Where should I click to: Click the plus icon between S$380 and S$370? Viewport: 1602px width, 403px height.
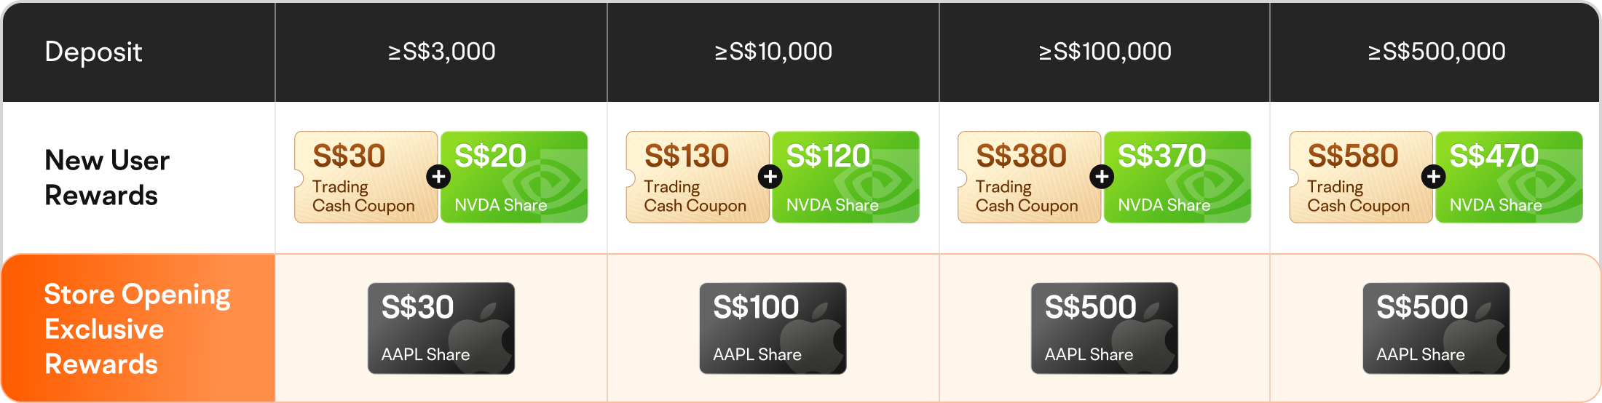(1102, 177)
